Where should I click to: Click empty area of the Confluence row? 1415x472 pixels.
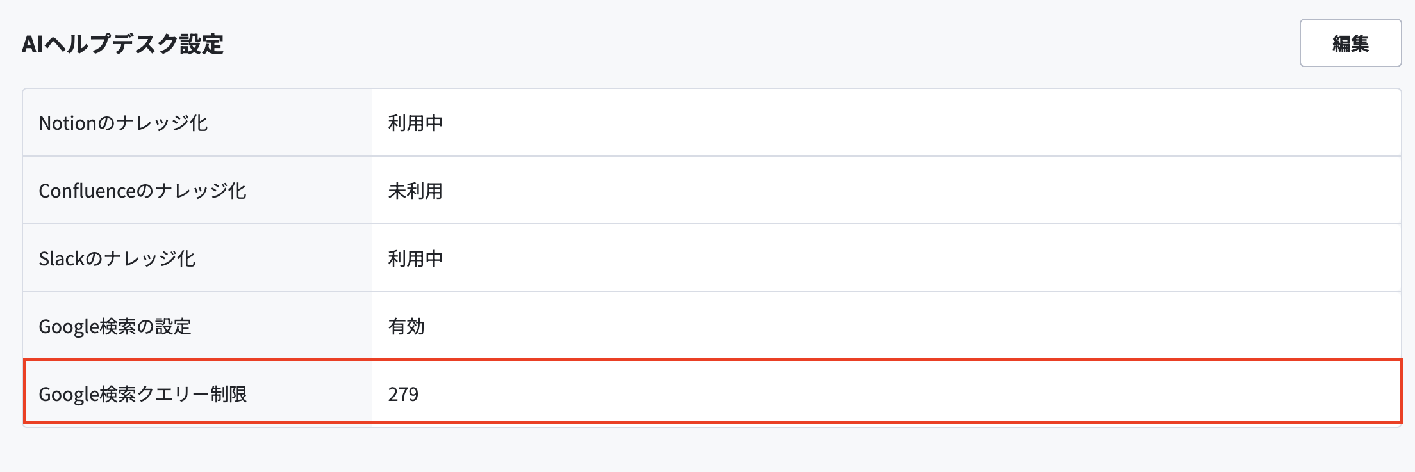pyautogui.click(x=897, y=190)
